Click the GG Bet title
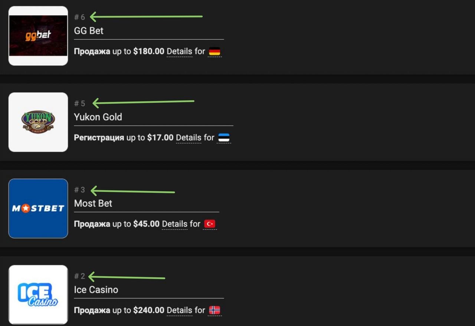 [x=89, y=31]
